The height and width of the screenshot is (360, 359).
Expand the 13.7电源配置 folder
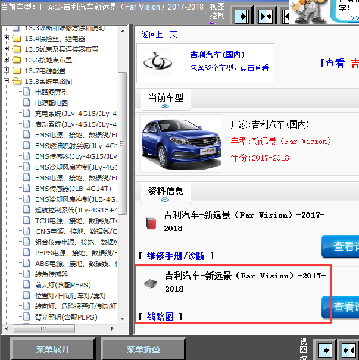click(6, 70)
